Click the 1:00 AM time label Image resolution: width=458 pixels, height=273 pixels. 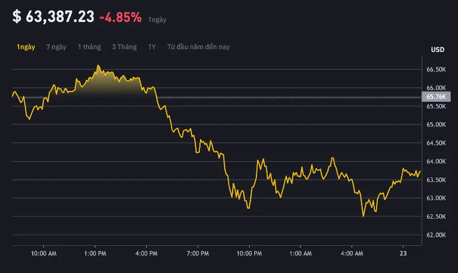pos(300,253)
